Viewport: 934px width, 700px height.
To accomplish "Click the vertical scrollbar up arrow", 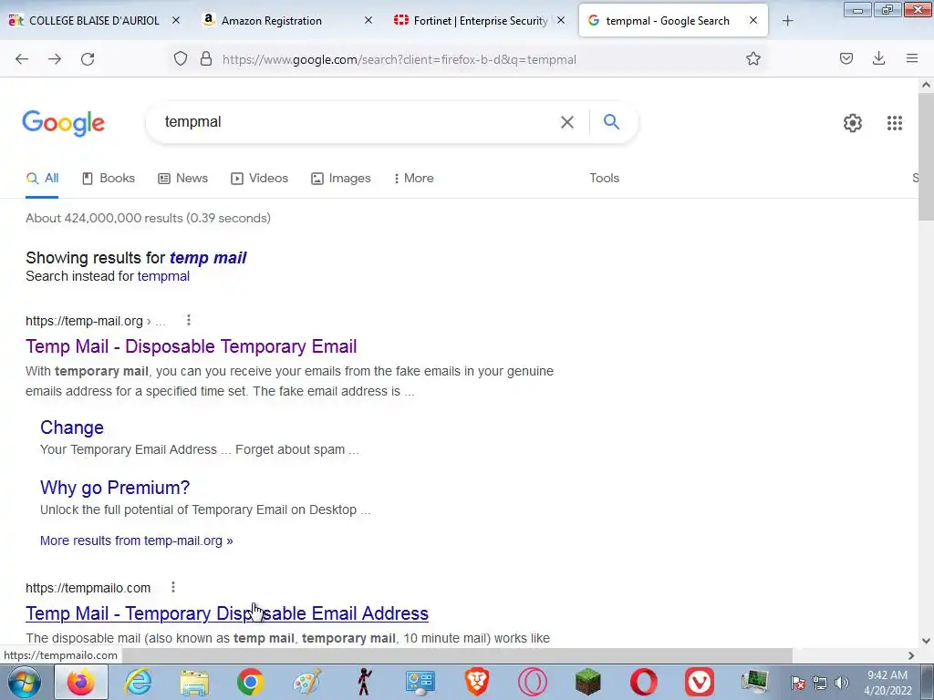I will coord(926,85).
